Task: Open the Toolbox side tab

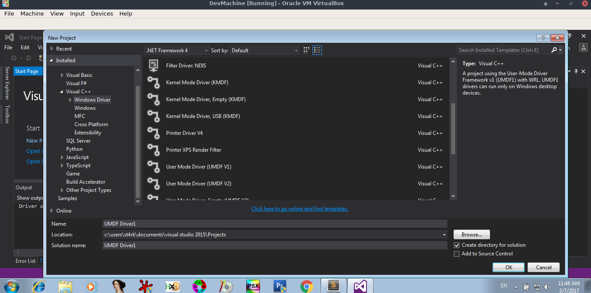Action: point(7,114)
